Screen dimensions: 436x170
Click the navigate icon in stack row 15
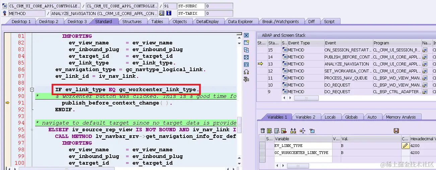coord(425,50)
